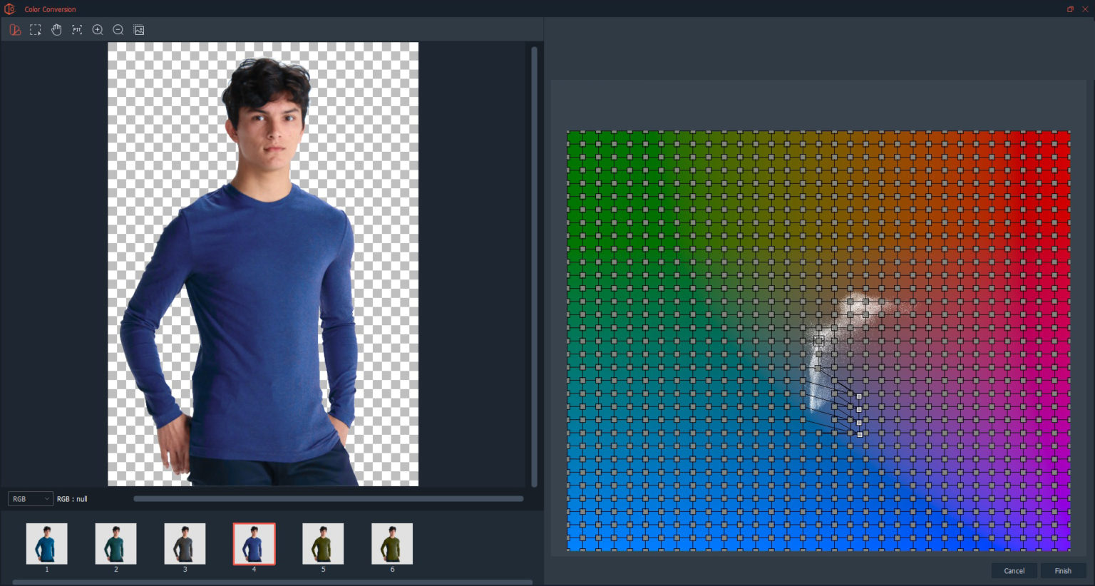Click the Cancel button
The image size is (1095, 586).
click(1014, 570)
